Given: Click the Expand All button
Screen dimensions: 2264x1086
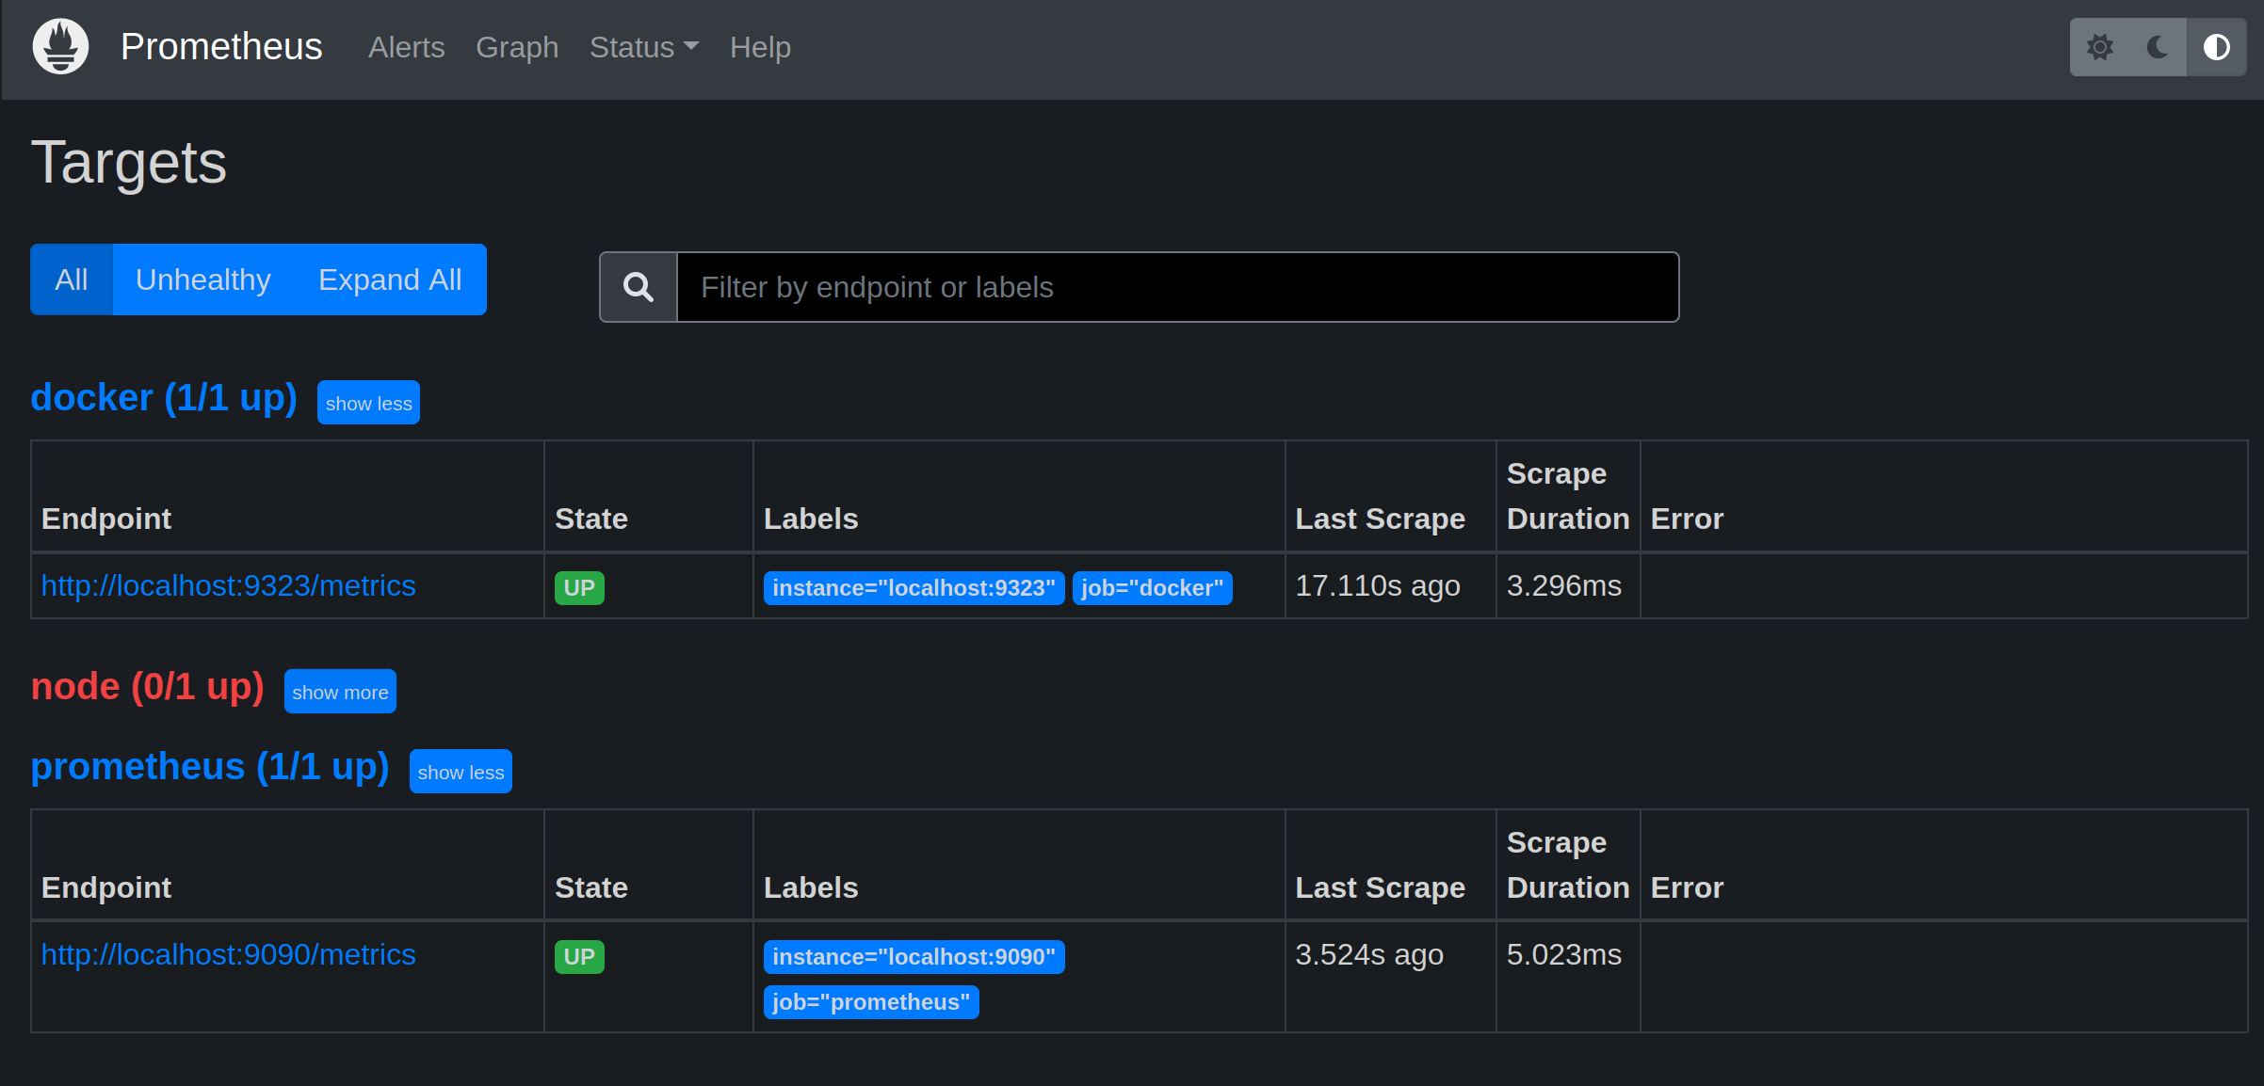Looking at the screenshot, I should [389, 279].
